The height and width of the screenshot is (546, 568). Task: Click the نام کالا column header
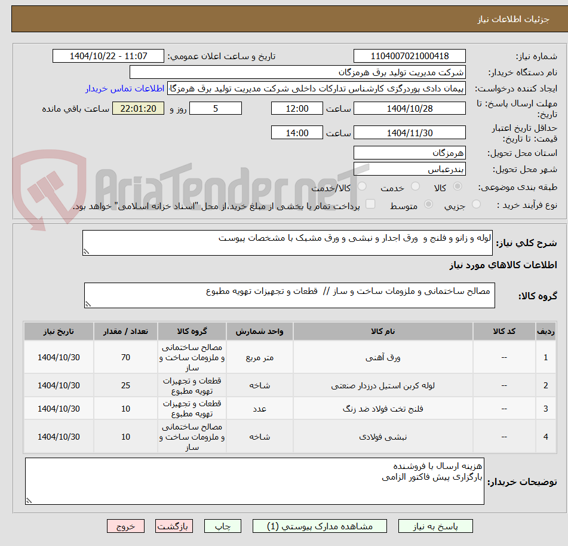(382, 331)
